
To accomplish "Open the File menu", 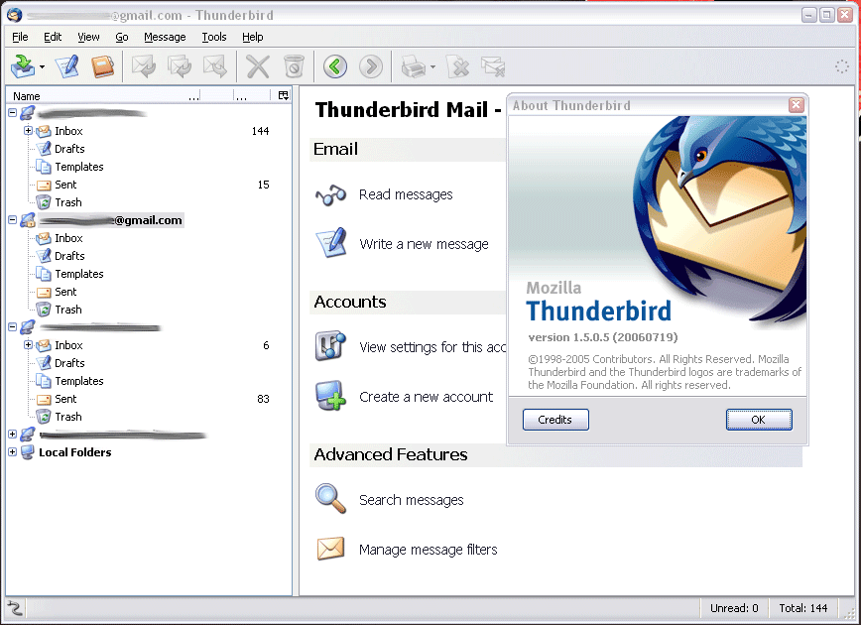I will tap(20, 37).
